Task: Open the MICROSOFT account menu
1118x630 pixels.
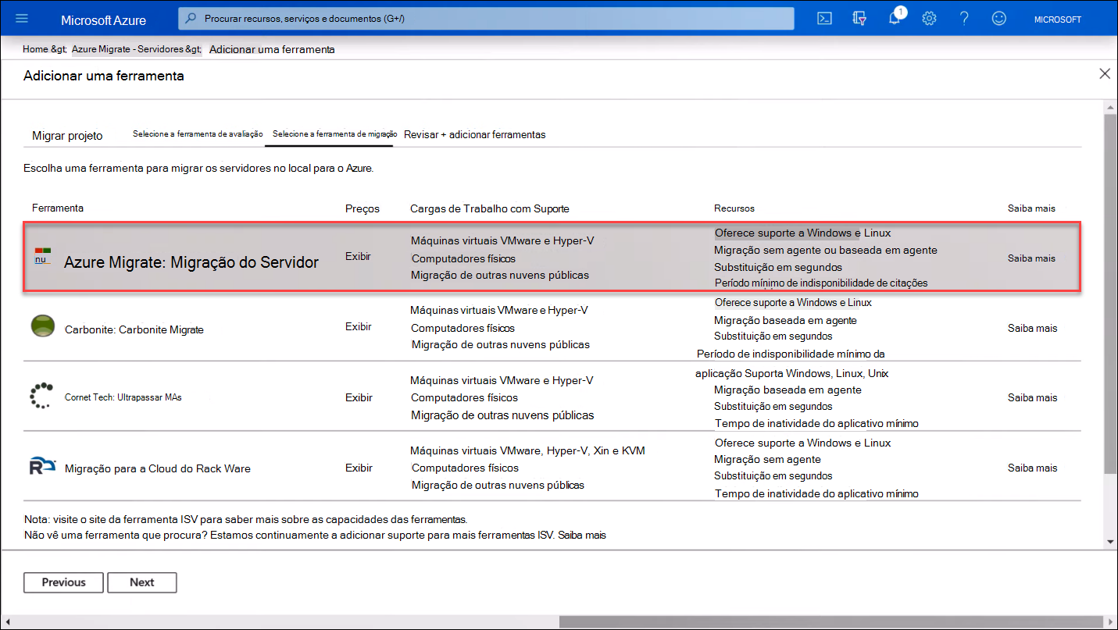Action: pos(1057,20)
